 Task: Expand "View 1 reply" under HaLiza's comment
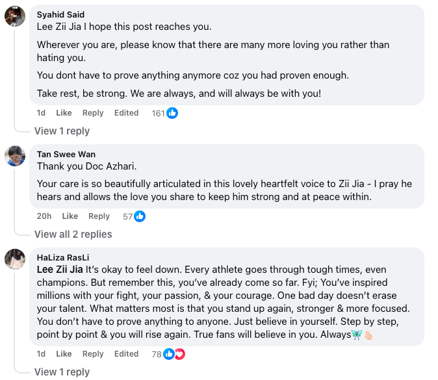tap(62, 372)
